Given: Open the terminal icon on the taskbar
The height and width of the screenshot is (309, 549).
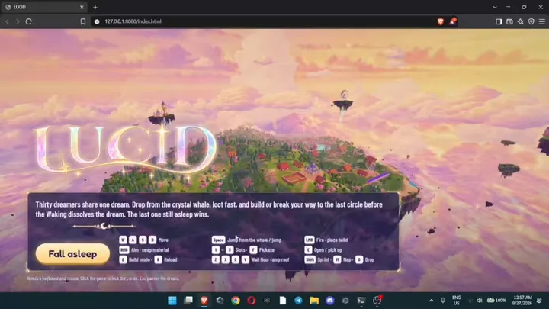Looking at the screenshot, I should point(361,301).
